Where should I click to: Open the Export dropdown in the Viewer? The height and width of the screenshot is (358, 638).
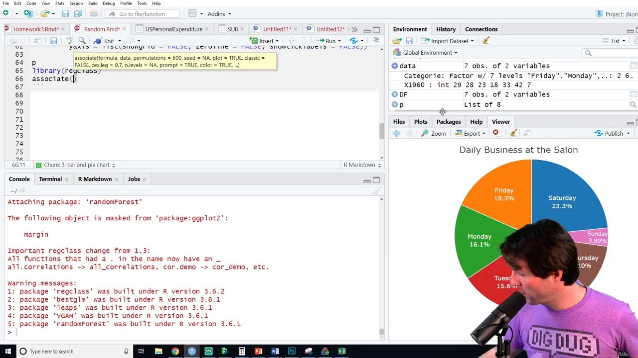[470, 133]
